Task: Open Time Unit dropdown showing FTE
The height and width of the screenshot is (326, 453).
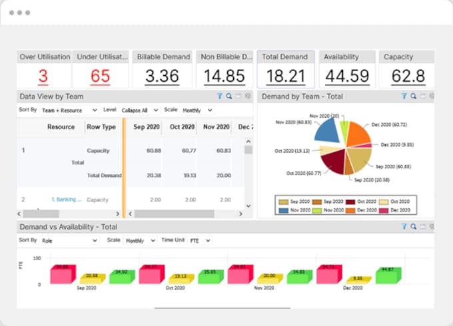Action: click(x=200, y=241)
